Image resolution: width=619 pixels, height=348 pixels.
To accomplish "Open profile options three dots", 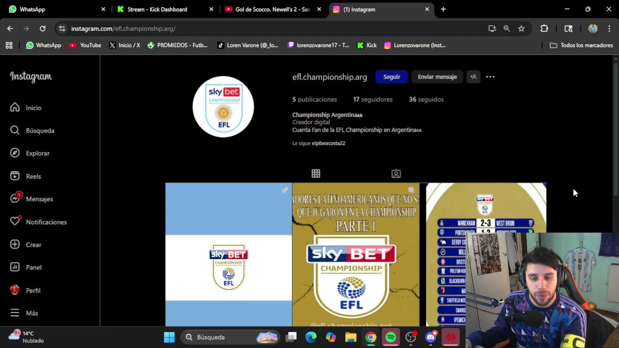I will click(490, 77).
